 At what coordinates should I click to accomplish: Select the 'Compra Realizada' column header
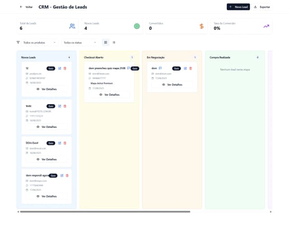coord(220,57)
